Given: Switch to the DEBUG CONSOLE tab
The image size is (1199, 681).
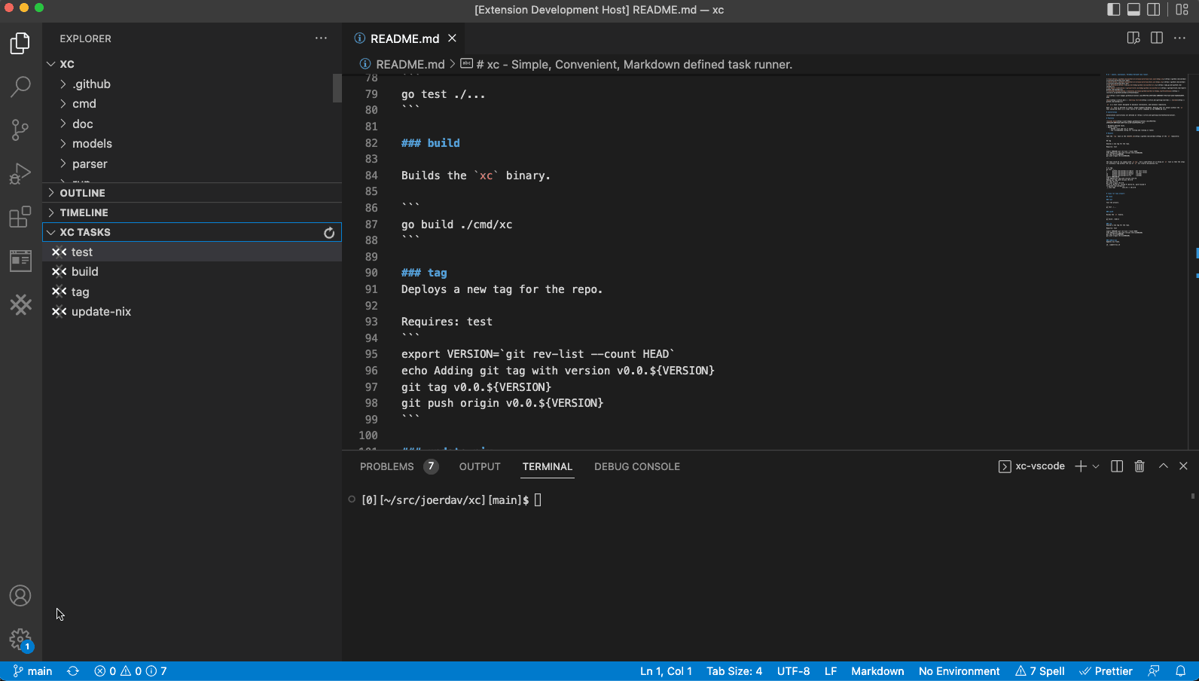Looking at the screenshot, I should 636,466.
